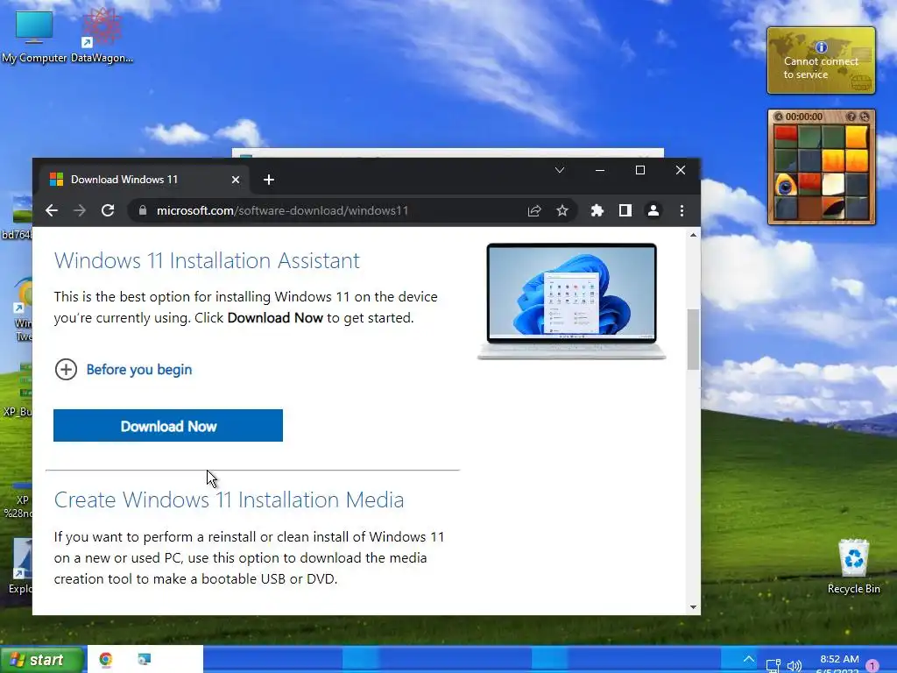Viewport: 897px width, 673px height.
Task: Open the bd764 image file on desktop
Action: 18,217
